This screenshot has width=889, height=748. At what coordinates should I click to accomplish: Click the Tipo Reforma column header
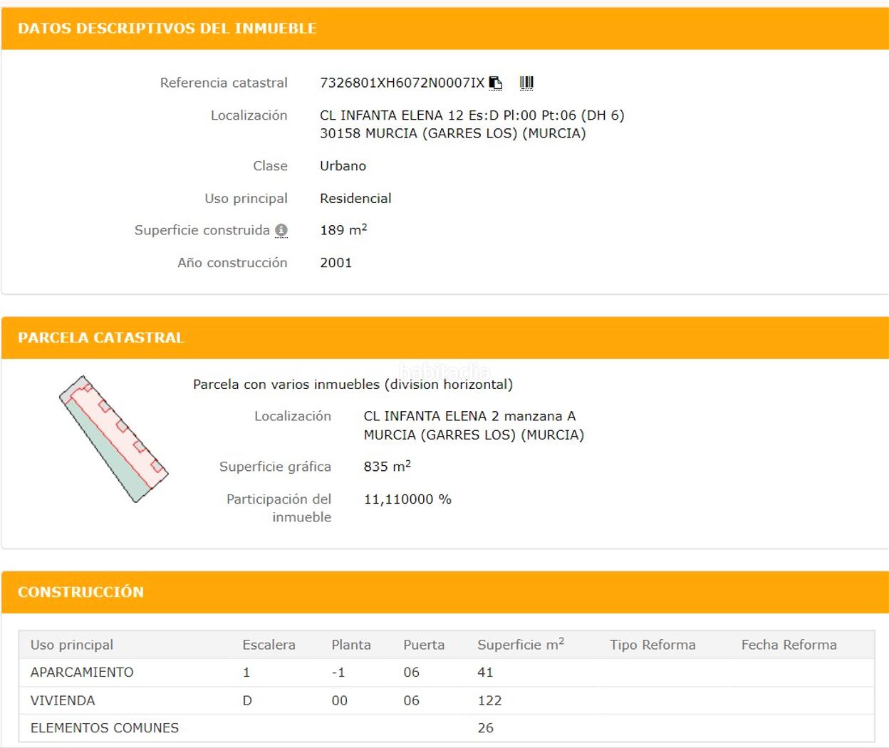click(x=653, y=645)
